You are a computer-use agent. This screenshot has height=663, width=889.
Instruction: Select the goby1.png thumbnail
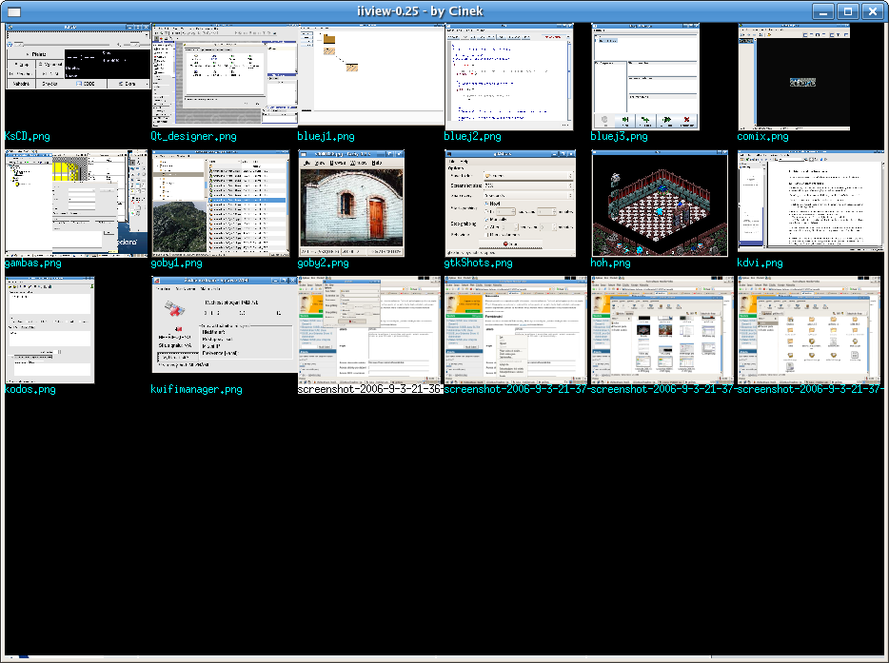[220, 203]
